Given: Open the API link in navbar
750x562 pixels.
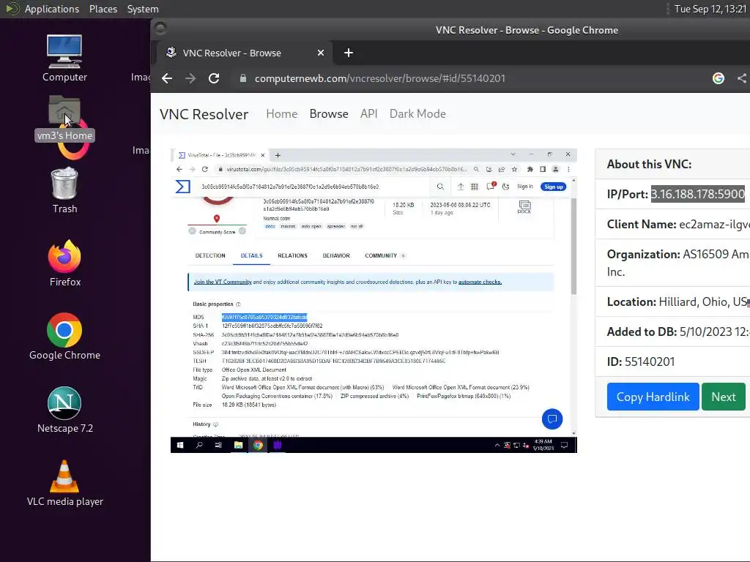Looking at the screenshot, I should click(x=369, y=113).
